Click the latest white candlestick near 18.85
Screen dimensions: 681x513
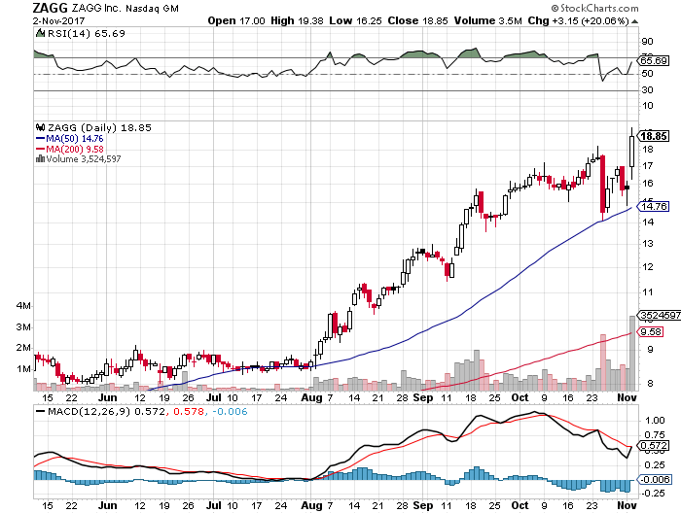(632, 152)
